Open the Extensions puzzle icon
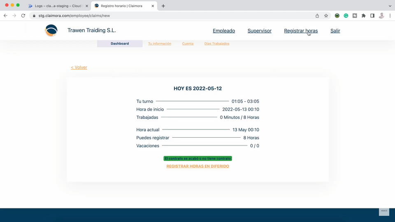The height and width of the screenshot is (222, 395). 363,16
